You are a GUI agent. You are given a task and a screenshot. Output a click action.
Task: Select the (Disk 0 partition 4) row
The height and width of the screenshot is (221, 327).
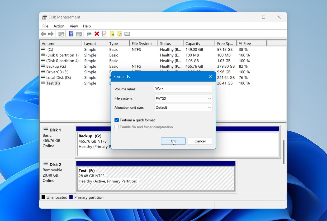(x=163, y=60)
